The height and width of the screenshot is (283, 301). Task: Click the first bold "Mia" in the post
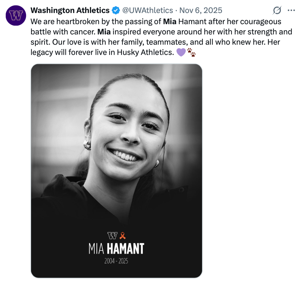click(170, 21)
